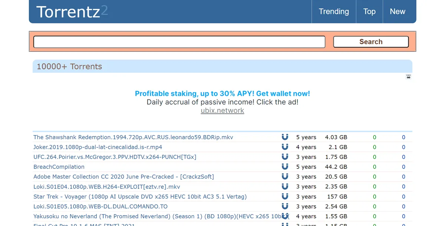Click 5 years age of Shawshank row
This screenshot has height=226, width=445.
click(x=306, y=137)
